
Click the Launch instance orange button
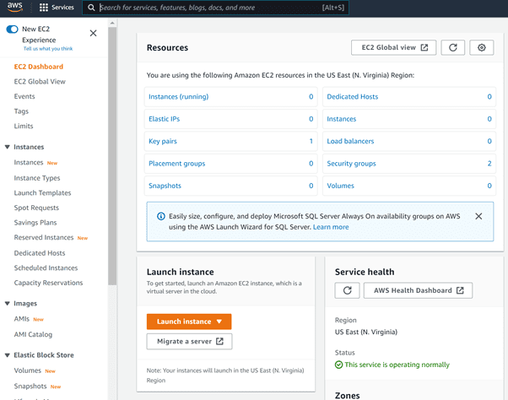(x=189, y=322)
